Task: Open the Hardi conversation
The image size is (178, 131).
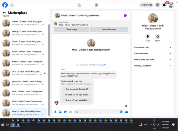Action: (24, 53)
